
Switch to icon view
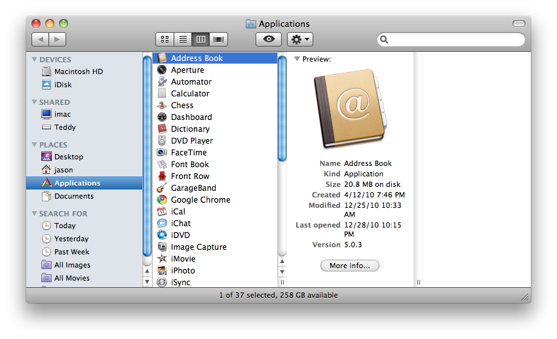(165, 39)
